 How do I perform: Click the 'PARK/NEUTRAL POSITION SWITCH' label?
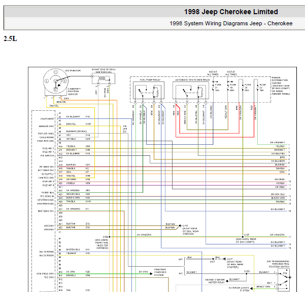click(x=278, y=264)
